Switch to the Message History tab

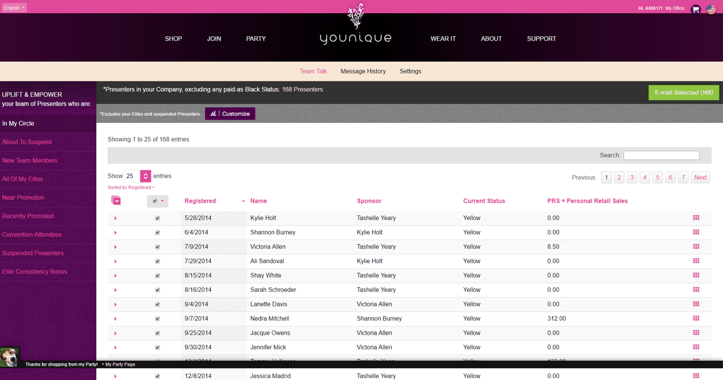[363, 71]
